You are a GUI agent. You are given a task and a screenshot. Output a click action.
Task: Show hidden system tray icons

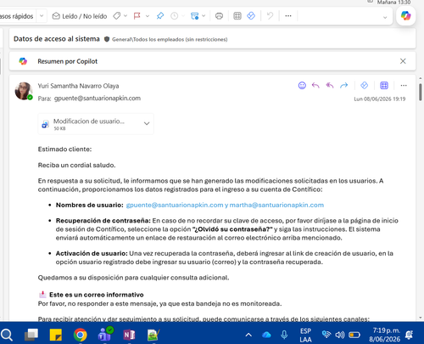248,335
